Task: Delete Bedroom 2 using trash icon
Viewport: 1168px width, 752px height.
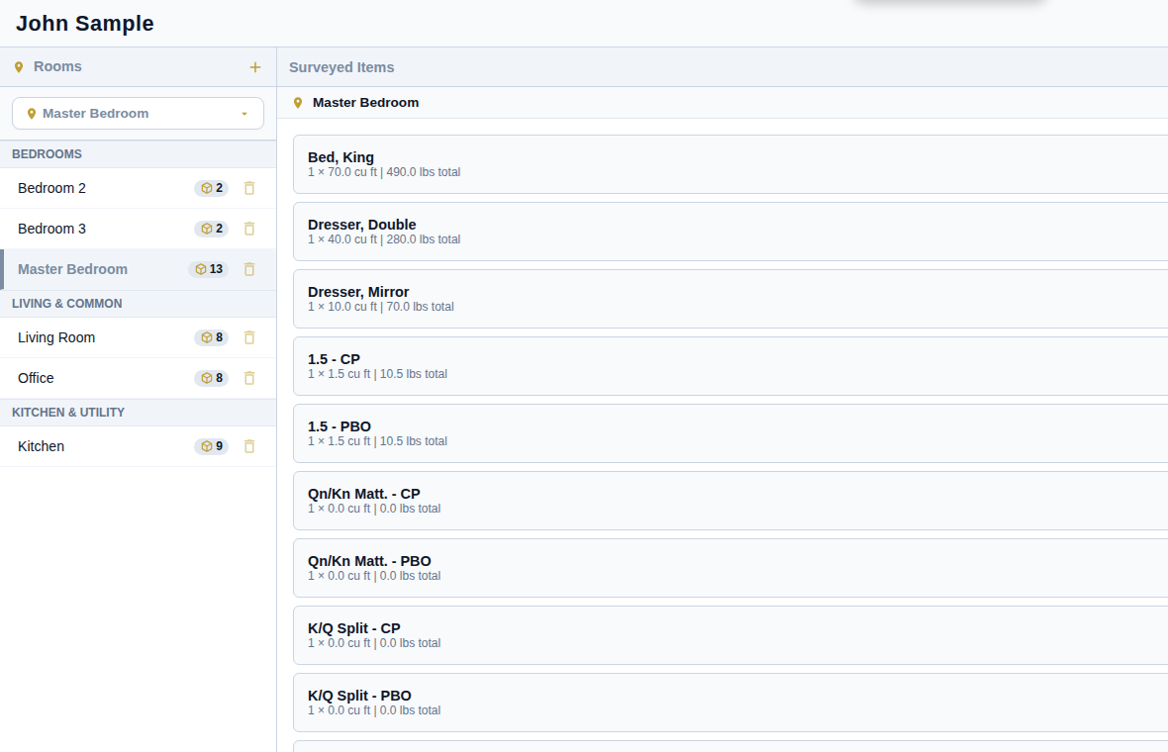Action: point(249,188)
